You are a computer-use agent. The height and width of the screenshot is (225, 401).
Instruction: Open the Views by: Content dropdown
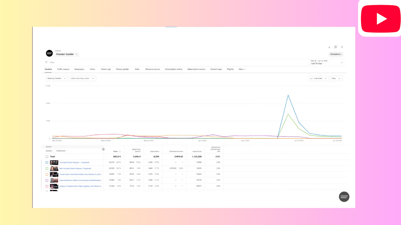point(57,78)
